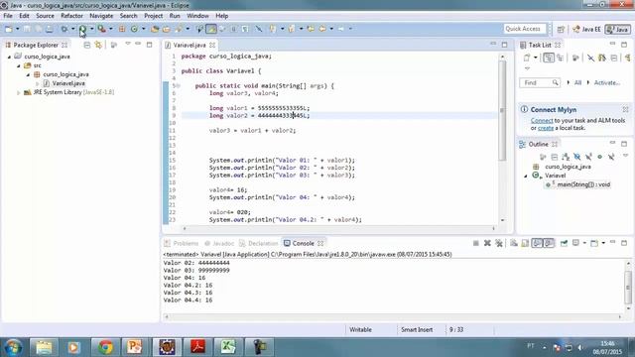Image resolution: width=635 pixels, height=357 pixels.
Task: Click the Debug bug icon in toolbar
Action: (63, 29)
